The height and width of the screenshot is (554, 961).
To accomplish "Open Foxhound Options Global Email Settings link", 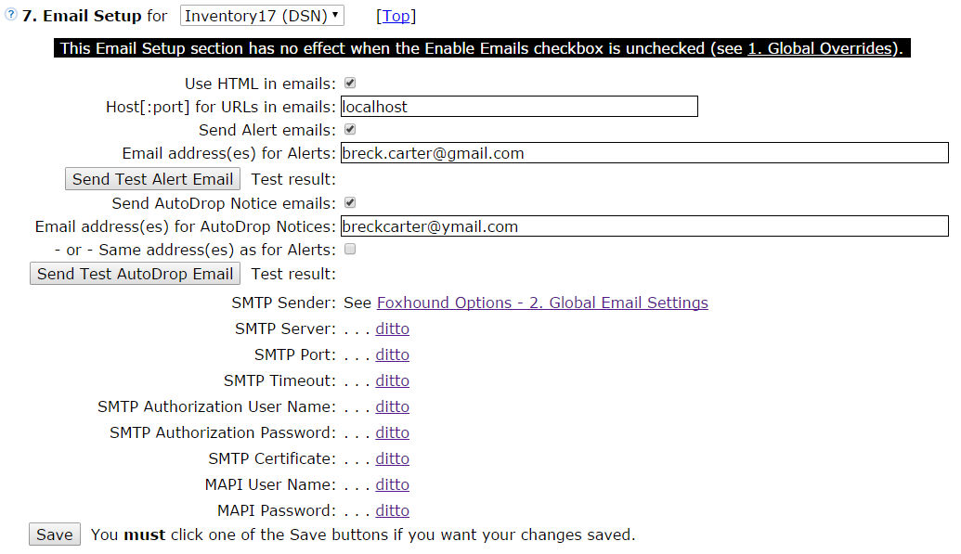I will coord(542,303).
